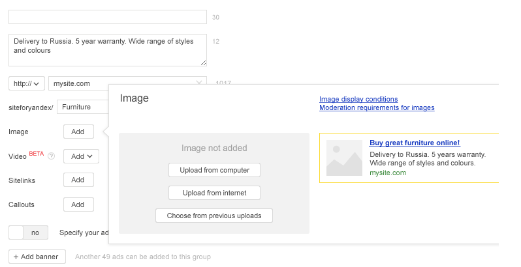Viewport: 521px width, 267px height.
Task: Expand the Video Add dropdown
Action: (81, 156)
